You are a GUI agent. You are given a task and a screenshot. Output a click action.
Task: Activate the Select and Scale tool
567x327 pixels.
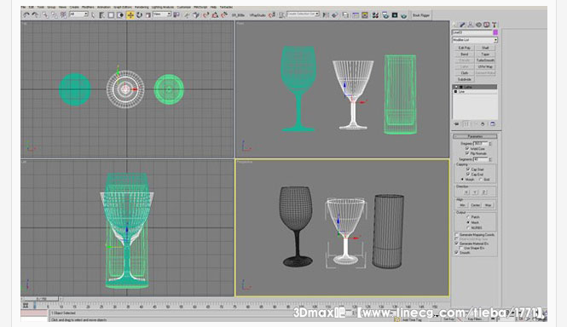pyautogui.click(x=148, y=15)
